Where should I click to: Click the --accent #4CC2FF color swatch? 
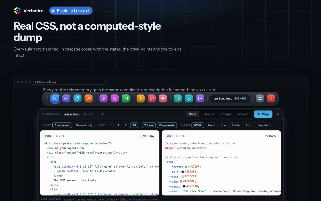point(186,167)
